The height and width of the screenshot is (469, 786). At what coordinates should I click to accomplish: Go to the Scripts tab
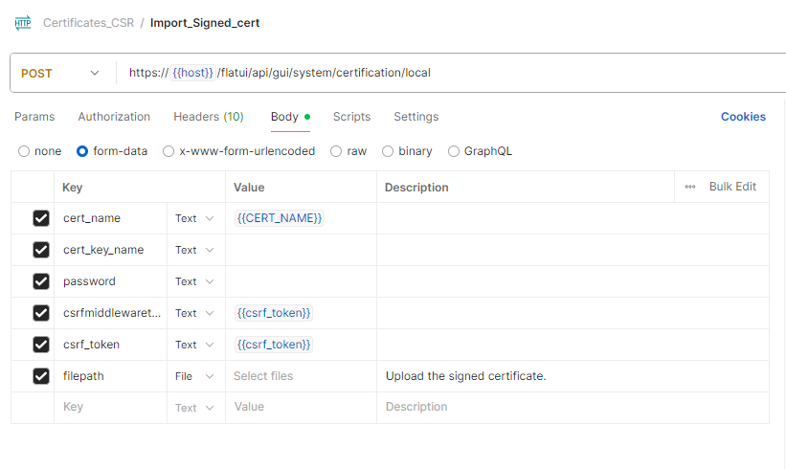click(x=351, y=117)
